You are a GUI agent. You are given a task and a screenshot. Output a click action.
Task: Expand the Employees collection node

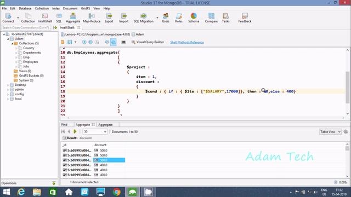click(x=16, y=62)
